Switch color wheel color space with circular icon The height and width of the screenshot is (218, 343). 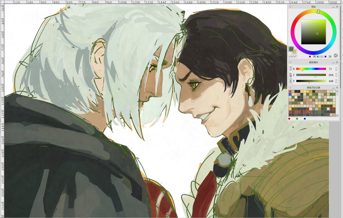coord(336,56)
